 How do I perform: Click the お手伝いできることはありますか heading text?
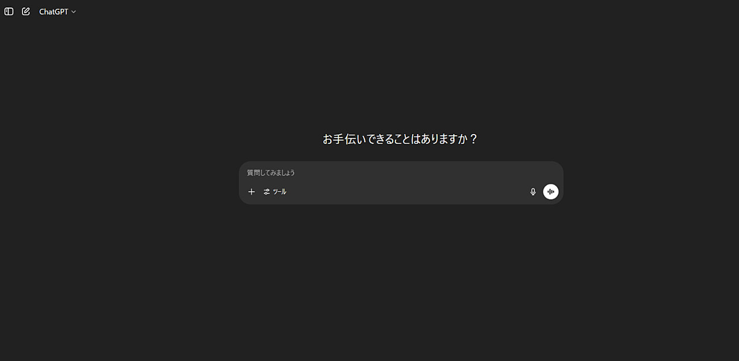point(400,139)
